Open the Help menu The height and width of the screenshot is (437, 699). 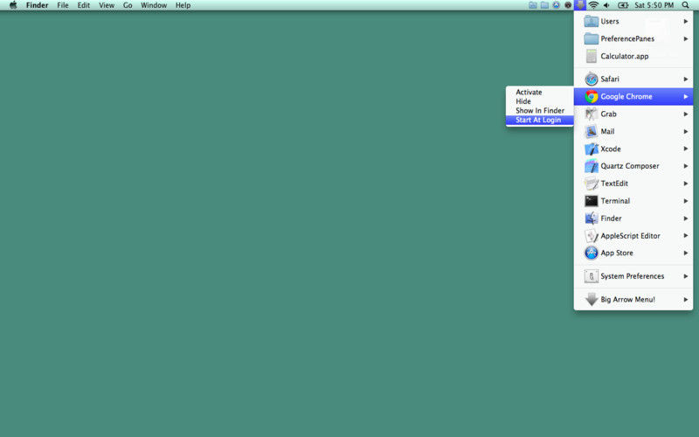pyautogui.click(x=183, y=5)
